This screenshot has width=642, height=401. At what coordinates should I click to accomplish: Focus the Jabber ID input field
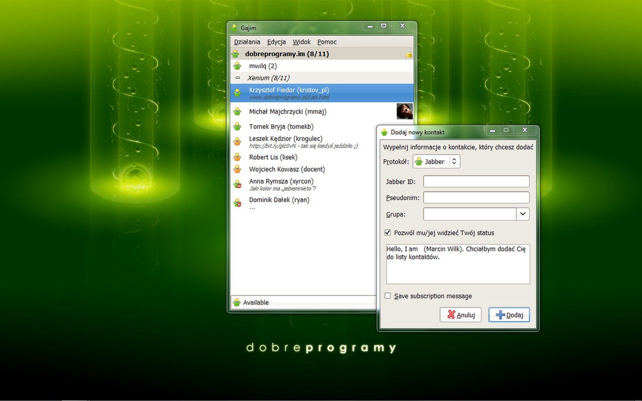pyautogui.click(x=476, y=181)
